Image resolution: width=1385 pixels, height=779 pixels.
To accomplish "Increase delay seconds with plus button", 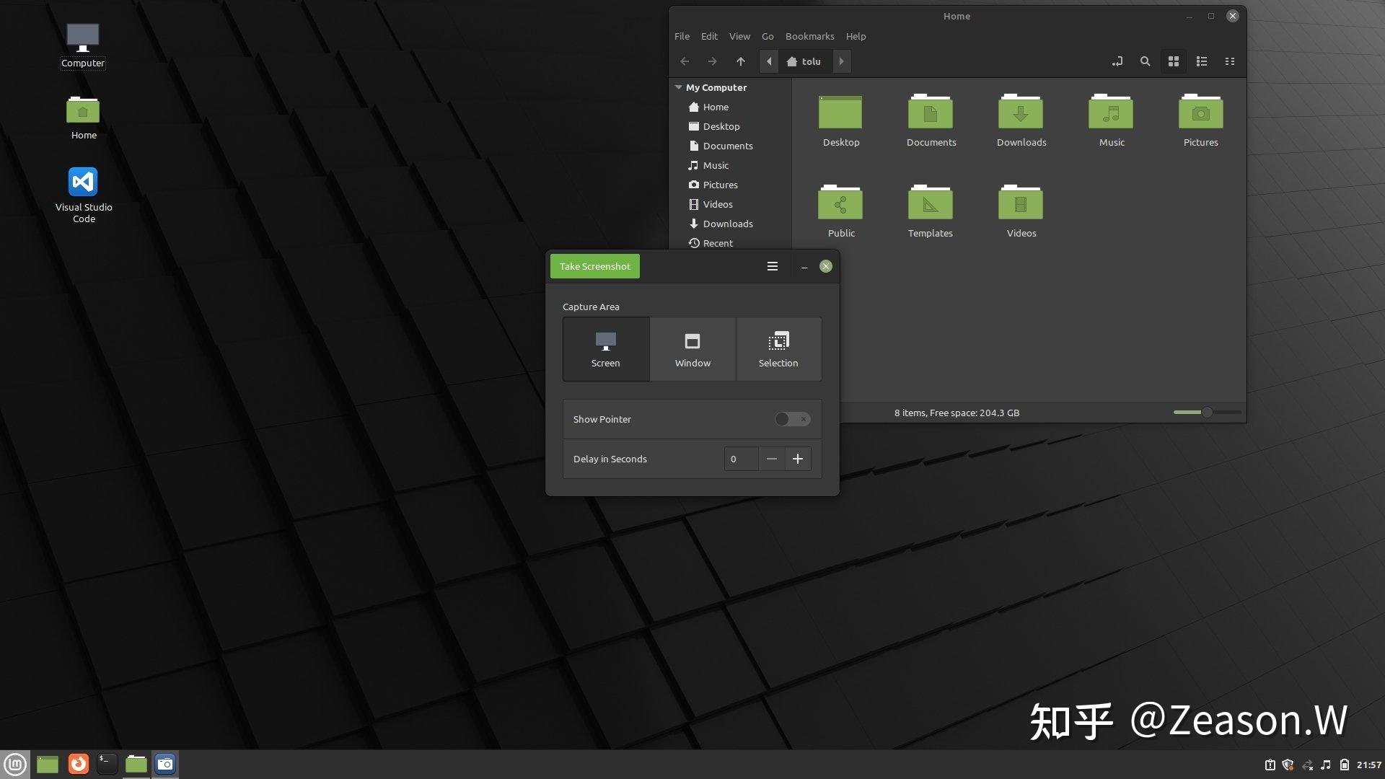I will pos(798,459).
